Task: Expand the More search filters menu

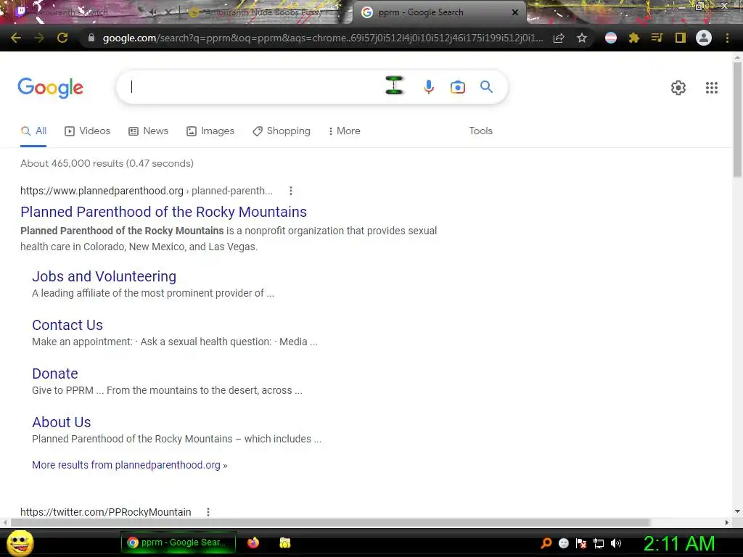Action: click(x=345, y=131)
